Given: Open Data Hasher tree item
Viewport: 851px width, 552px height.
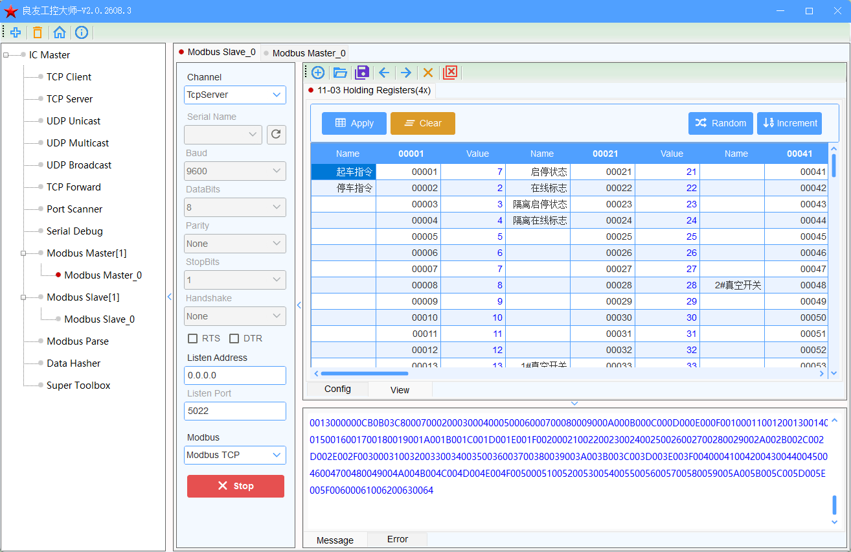Looking at the screenshot, I should pyautogui.click(x=73, y=363).
